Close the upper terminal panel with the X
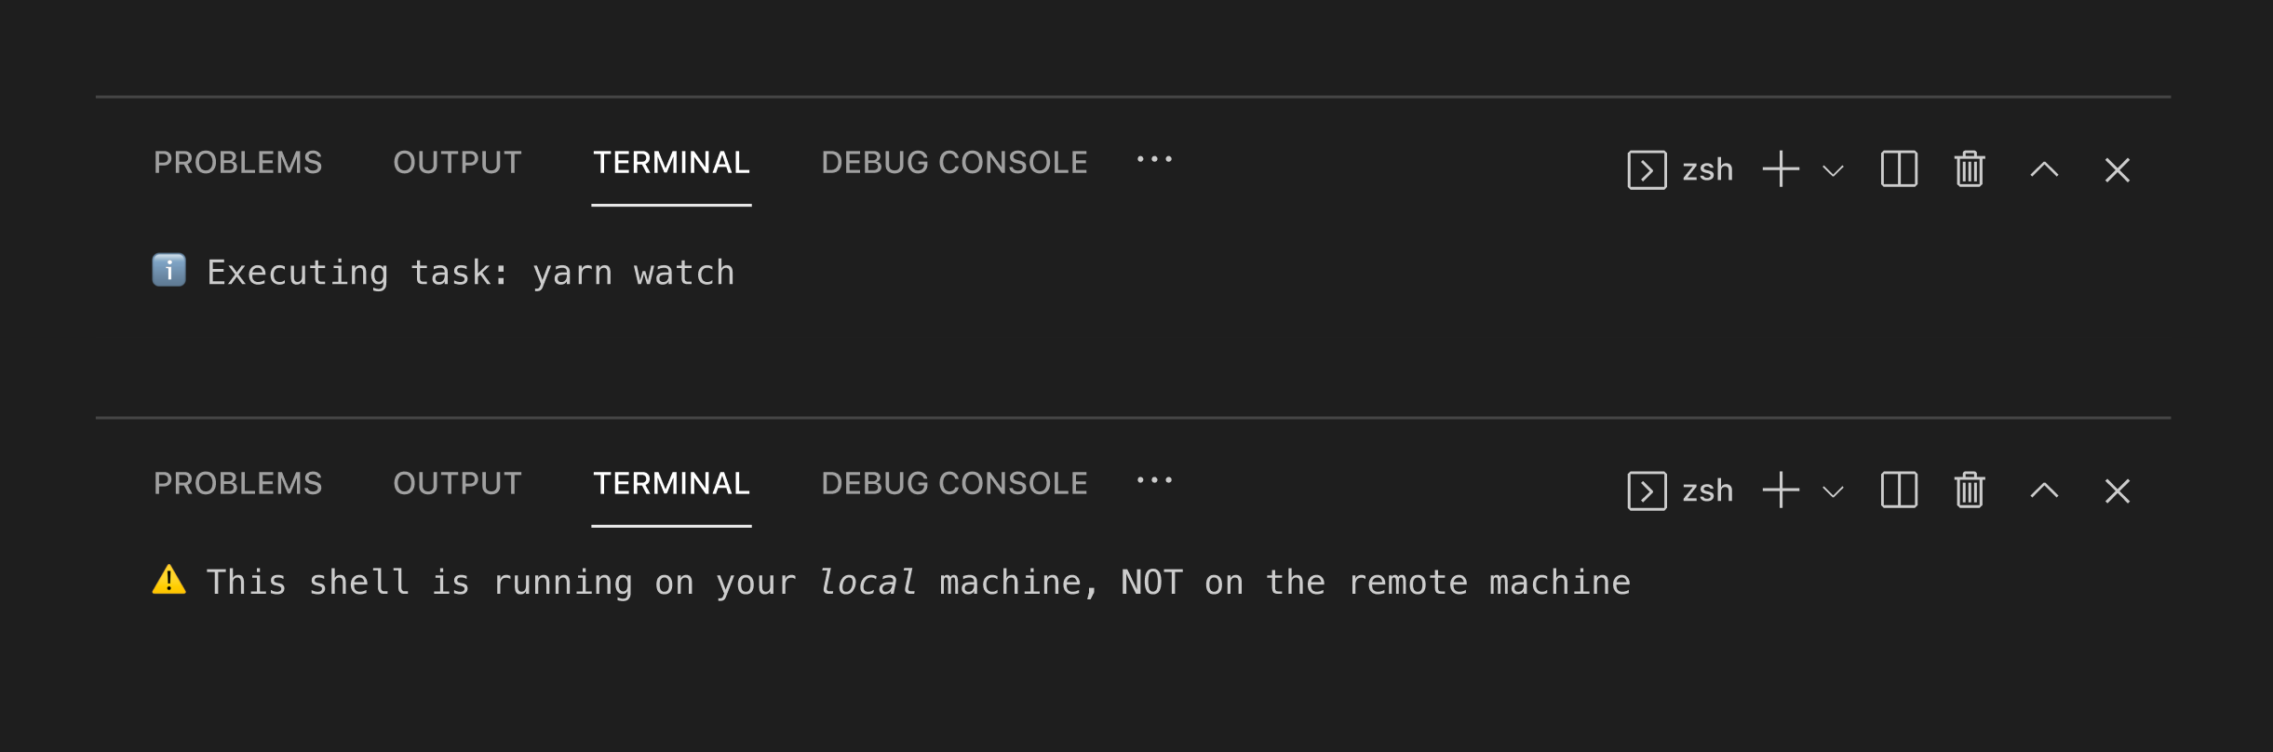Screen dimensions: 2273x752 2117,169
